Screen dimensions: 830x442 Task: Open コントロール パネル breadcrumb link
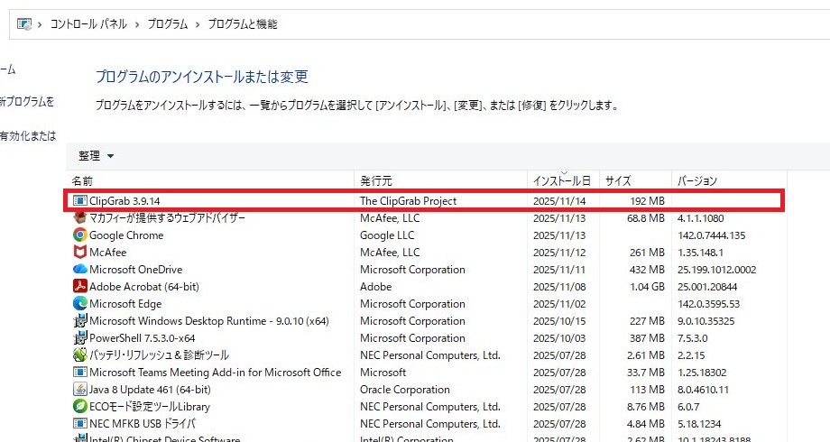[88, 24]
